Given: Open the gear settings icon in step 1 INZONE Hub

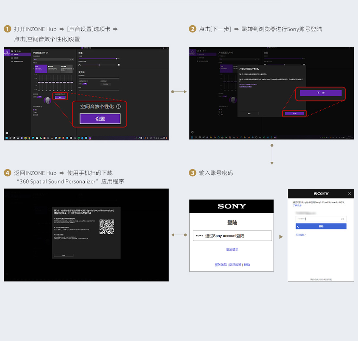Looking at the screenshot, I should tap(7, 133).
